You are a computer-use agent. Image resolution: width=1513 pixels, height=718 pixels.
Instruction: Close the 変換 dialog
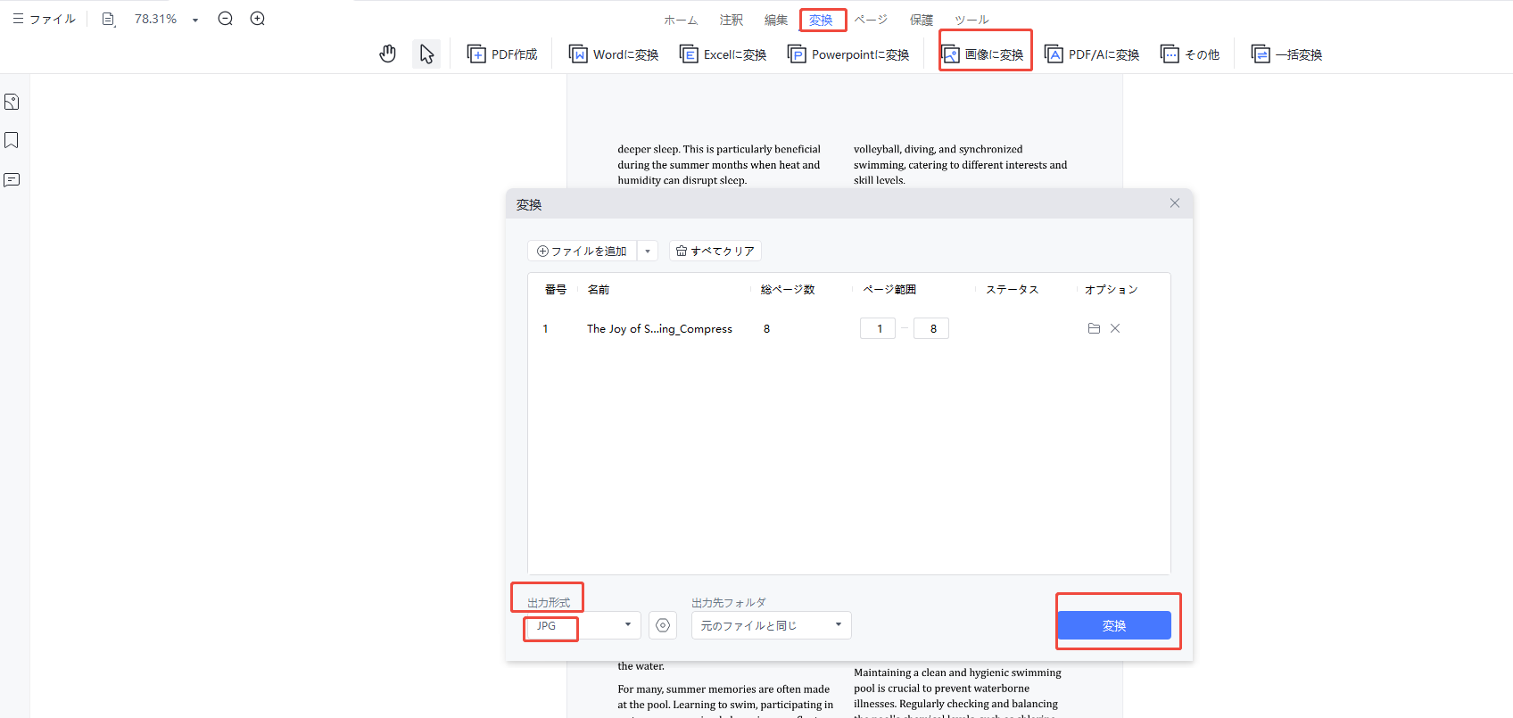click(1175, 203)
